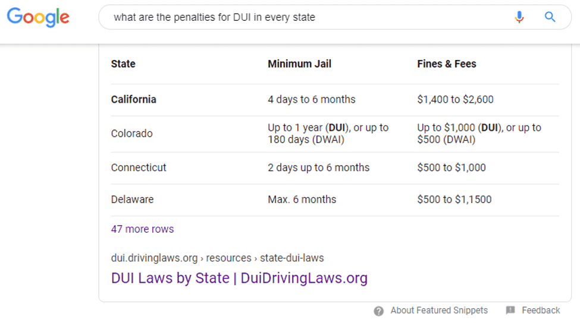Click the State column header

tap(123, 64)
